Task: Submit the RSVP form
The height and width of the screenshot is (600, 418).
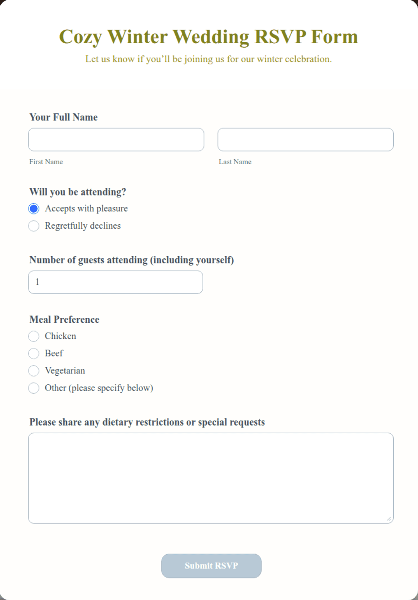Action: click(x=211, y=566)
